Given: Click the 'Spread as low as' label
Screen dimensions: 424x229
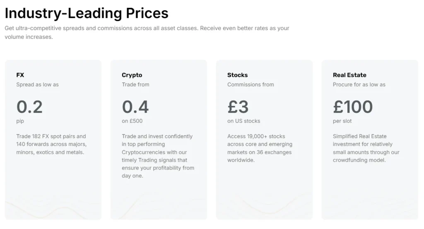Looking at the screenshot, I should click(37, 84).
